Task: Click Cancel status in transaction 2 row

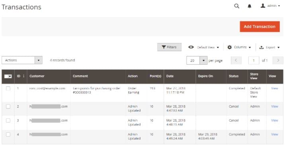Action: coord(234,106)
